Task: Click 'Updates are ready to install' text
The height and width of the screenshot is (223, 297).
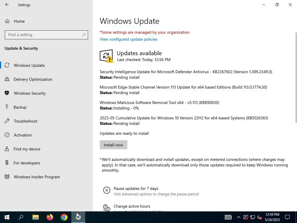Action: tap(124, 133)
